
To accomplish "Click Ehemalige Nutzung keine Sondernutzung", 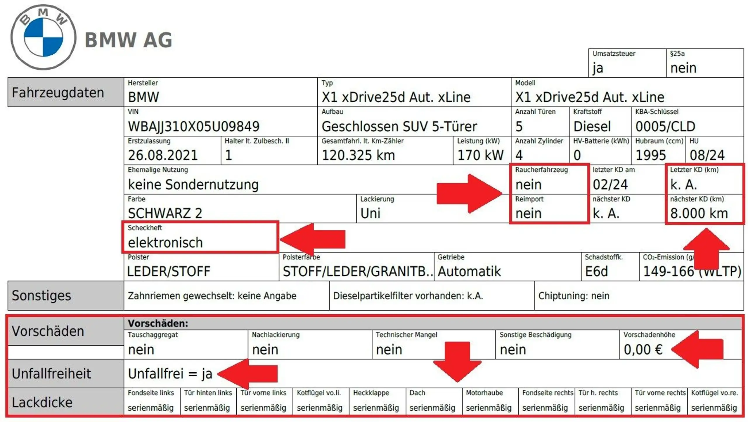I will click(x=193, y=185).
